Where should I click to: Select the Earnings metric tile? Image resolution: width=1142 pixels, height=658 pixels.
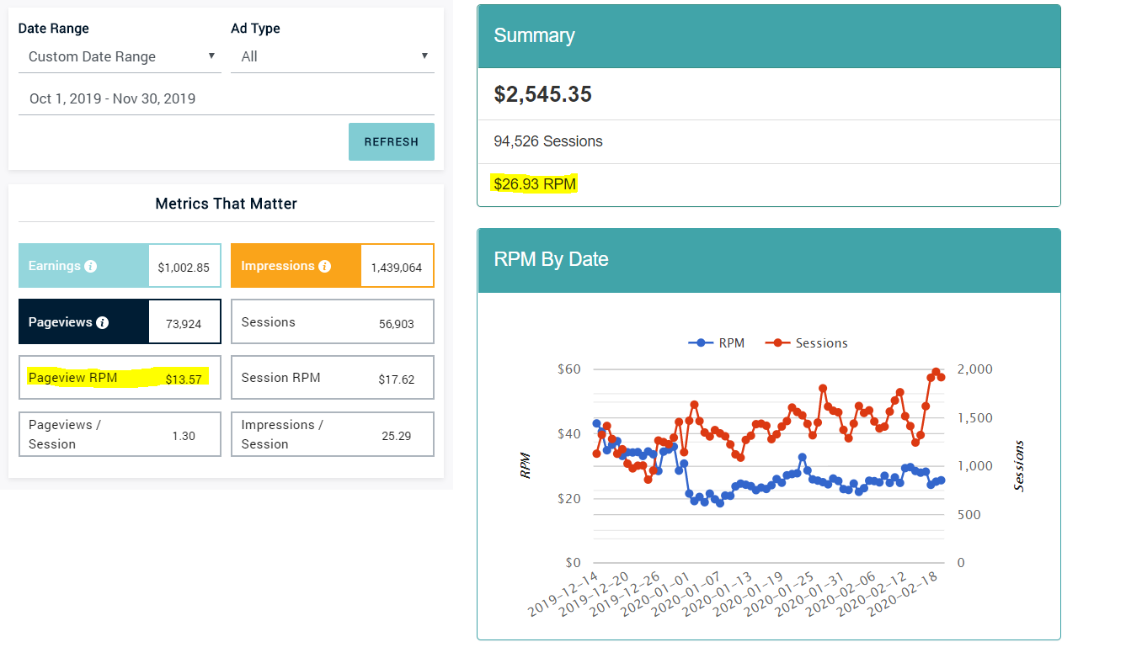(x=120, y=266)
